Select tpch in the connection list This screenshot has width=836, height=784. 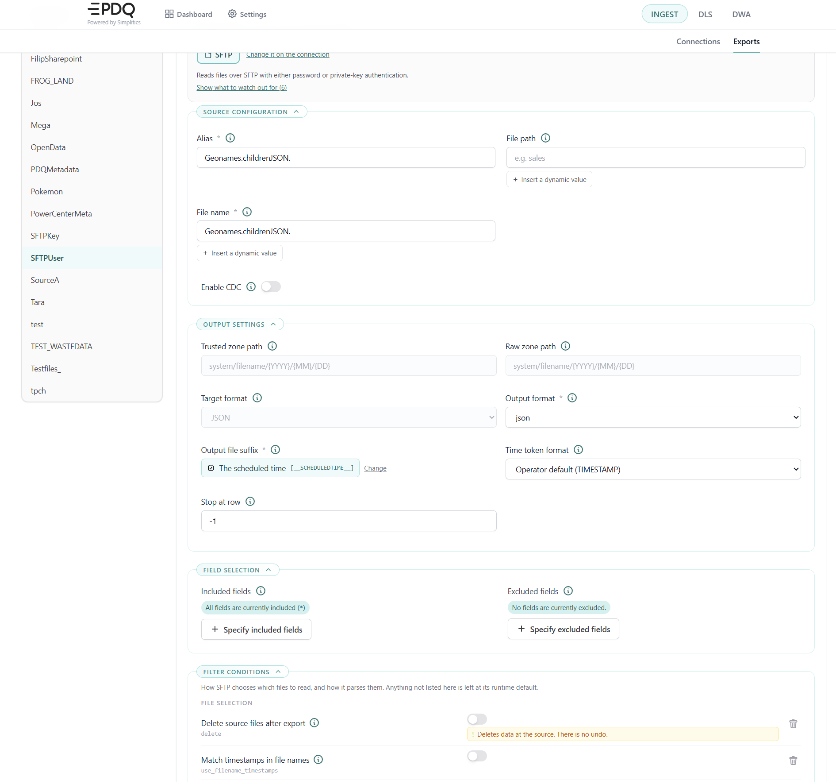tap(92, 390)
